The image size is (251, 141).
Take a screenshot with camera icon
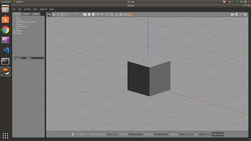coord(233,15)
